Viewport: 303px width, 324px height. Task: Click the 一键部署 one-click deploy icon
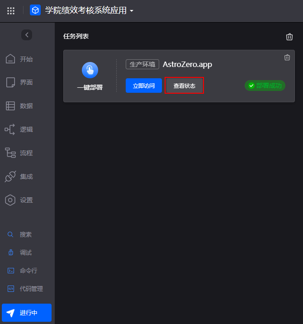(90, 70)
